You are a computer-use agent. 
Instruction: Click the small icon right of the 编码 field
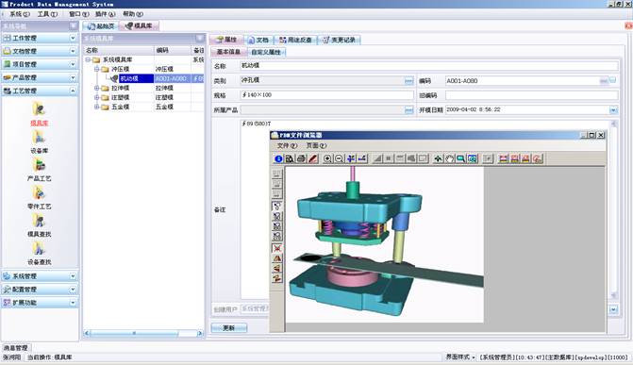[x=612, y=80]
